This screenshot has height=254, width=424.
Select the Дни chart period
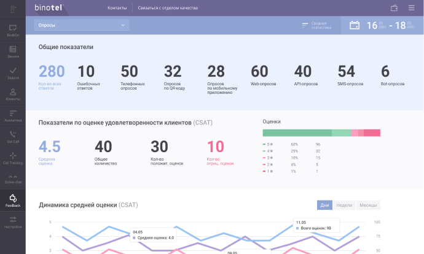325,206
